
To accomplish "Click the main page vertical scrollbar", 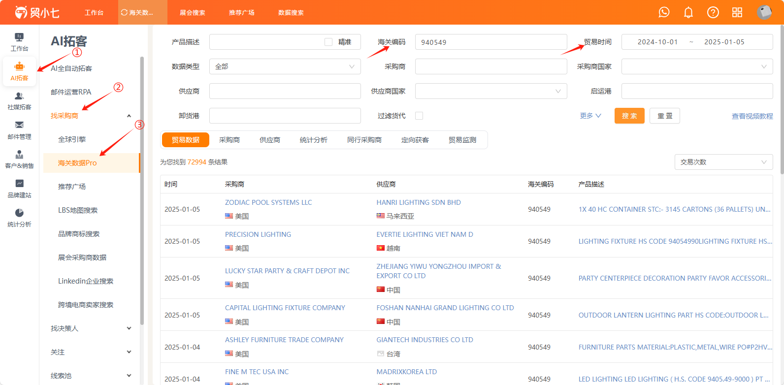I will click(782, 100).
